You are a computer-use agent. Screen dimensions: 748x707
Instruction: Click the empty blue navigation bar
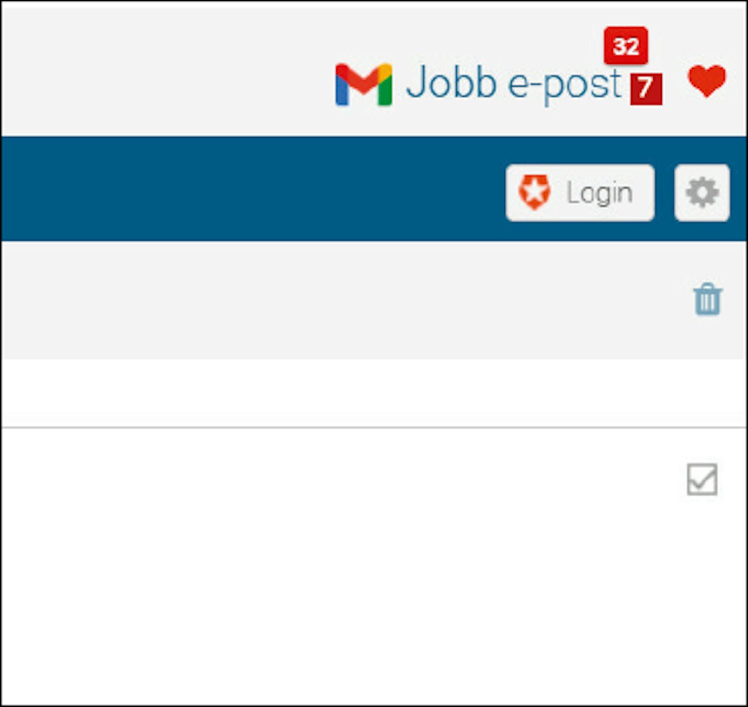pyautogui.click(x=249, y=188)
